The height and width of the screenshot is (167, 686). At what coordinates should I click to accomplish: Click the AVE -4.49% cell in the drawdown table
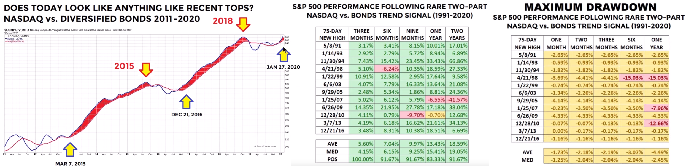pyautogui.click(x=657, y=152)
